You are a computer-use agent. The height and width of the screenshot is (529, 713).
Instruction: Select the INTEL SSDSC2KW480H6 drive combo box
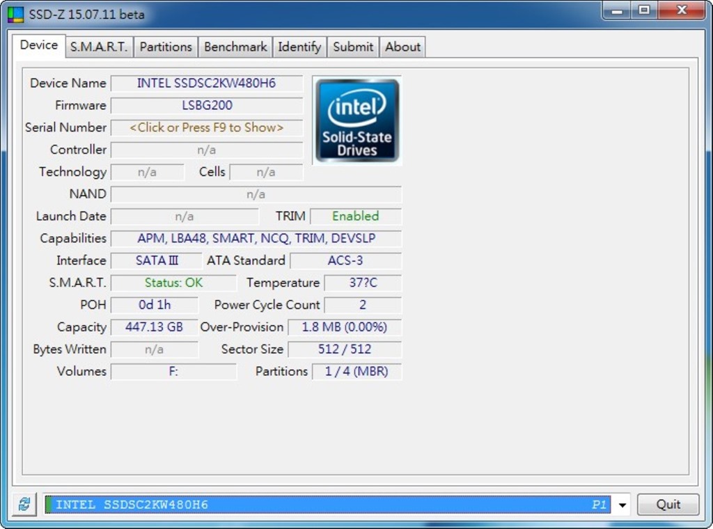(x=327, y=505)
